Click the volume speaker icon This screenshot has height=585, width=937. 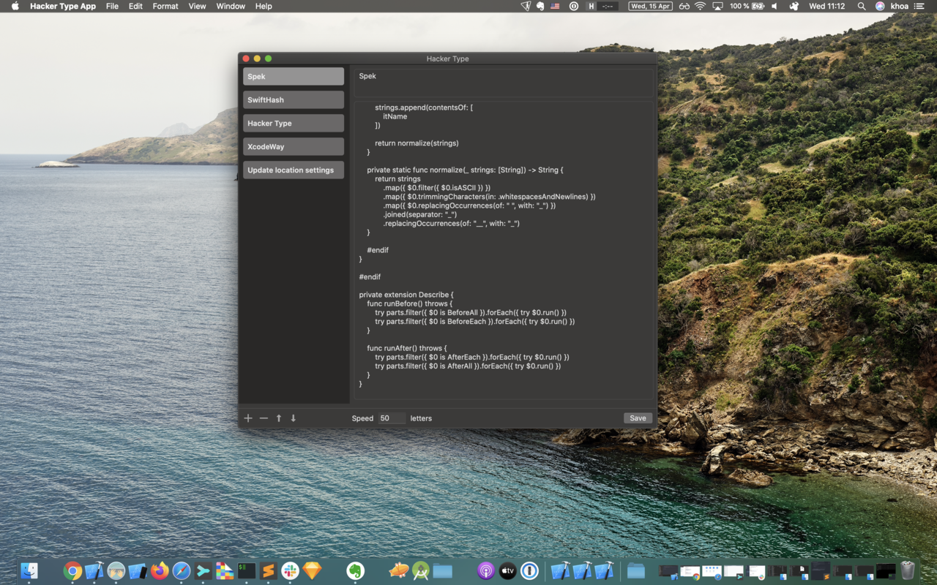(x=774, y=6)
